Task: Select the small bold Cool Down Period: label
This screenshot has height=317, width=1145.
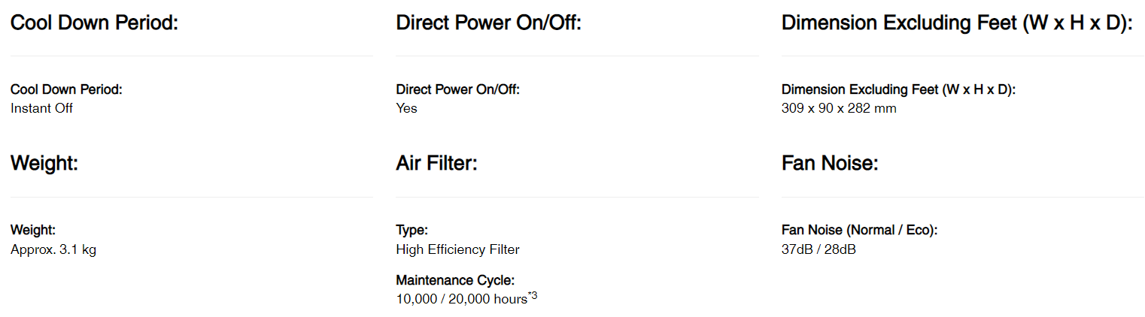Action: pos(66,89)
